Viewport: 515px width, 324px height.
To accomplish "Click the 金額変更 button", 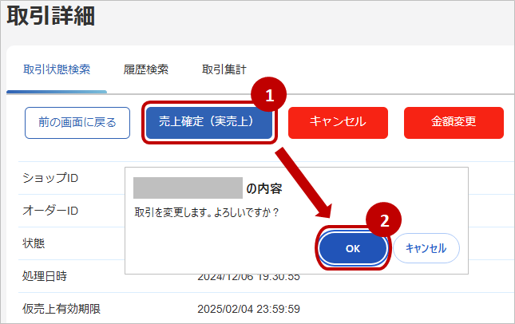I will (454, 123).
